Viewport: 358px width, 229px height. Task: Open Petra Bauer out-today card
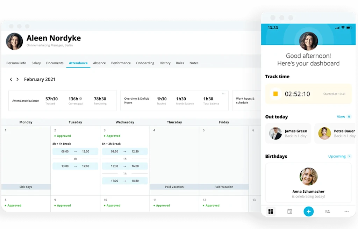click(335, 133)
